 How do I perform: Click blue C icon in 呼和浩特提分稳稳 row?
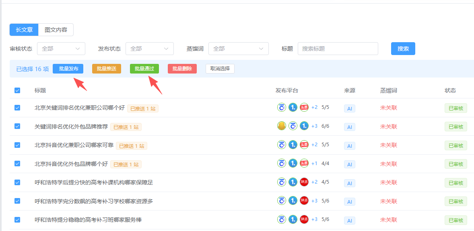pyautogui.click(x=282, y=219)
